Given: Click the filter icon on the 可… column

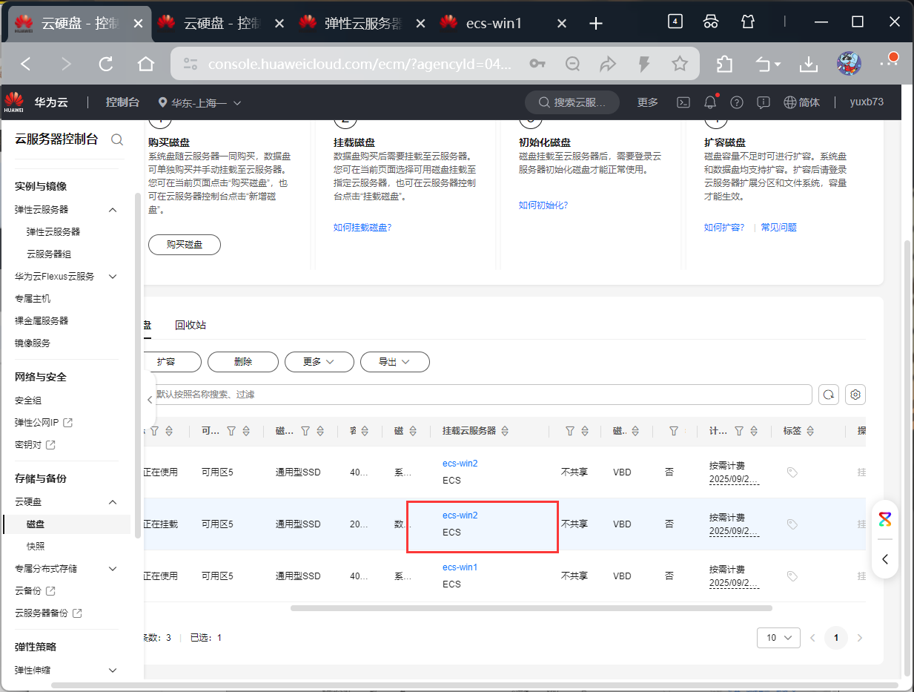Looking at the screenshot, I should [x=231, y=431].
